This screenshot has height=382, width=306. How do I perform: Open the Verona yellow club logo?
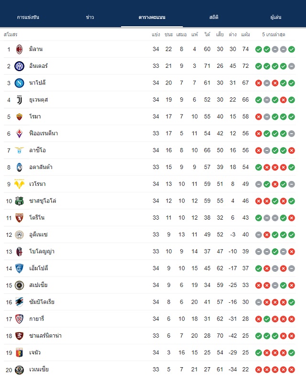pos(19,184)
